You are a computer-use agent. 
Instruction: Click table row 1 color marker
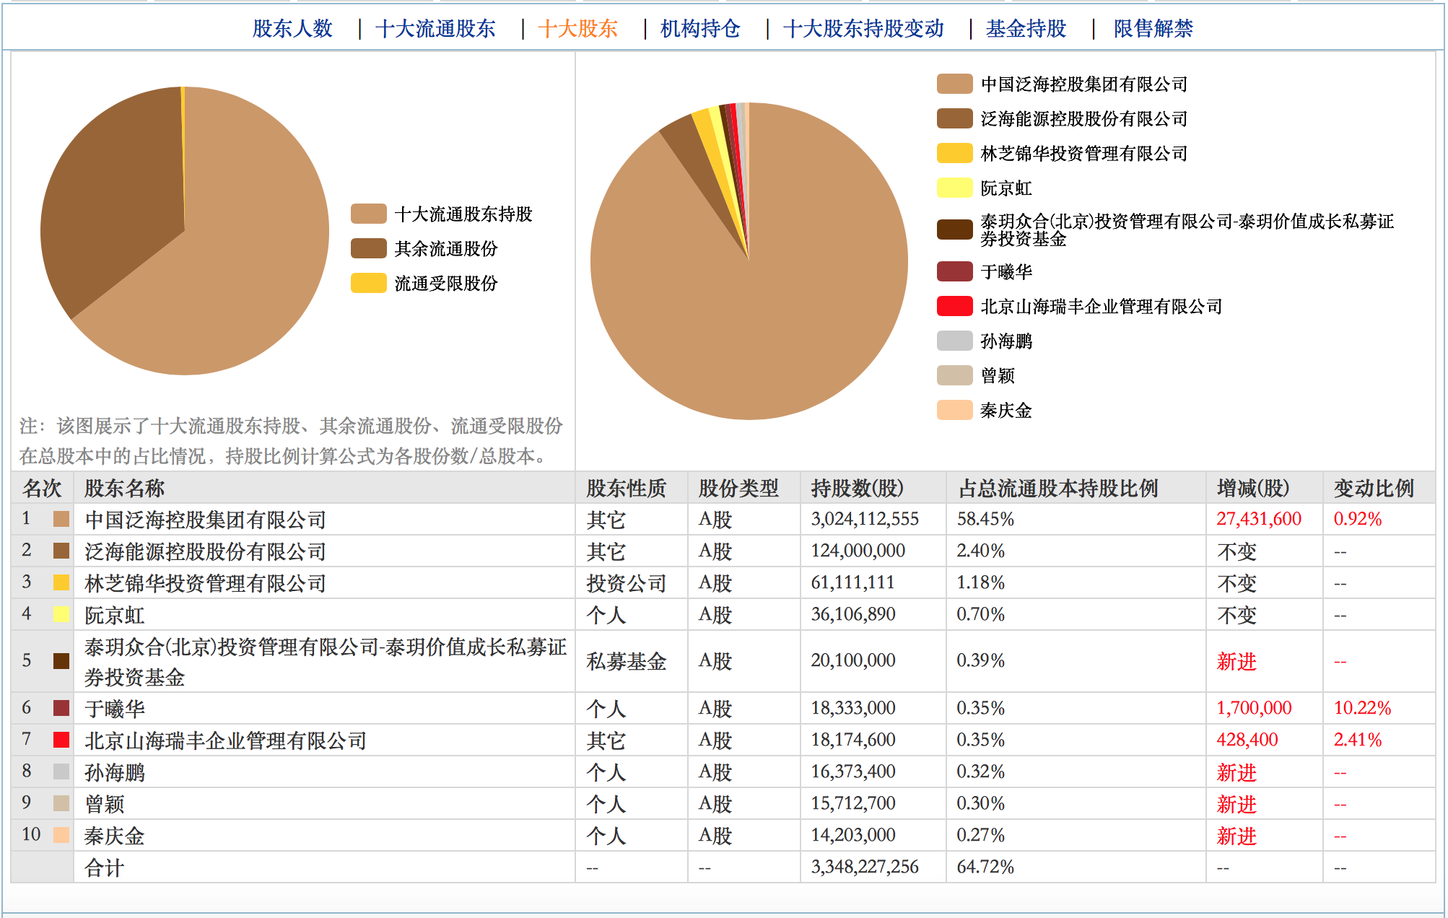coord(61,519)
